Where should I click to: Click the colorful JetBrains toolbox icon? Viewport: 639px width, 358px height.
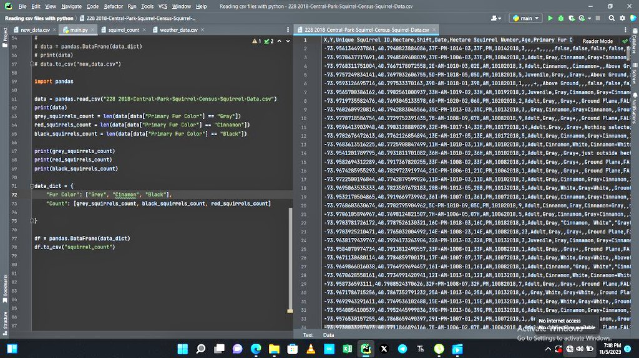point(633,18)
